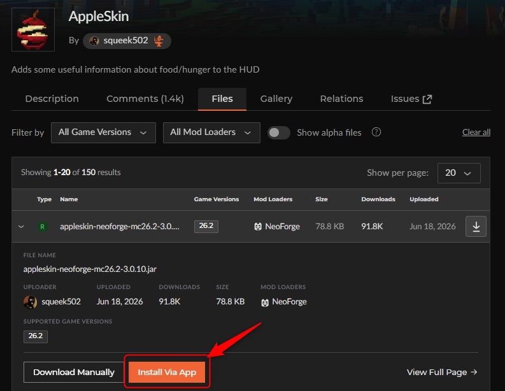Click the 26.2 game version tag in the table row
Viewport: 505px width, 391px height.
pyautogui.click(x=206, y=226)
